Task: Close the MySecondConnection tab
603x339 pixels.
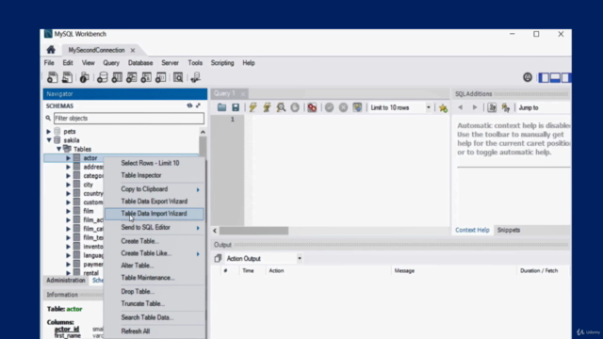Action: 133,50
